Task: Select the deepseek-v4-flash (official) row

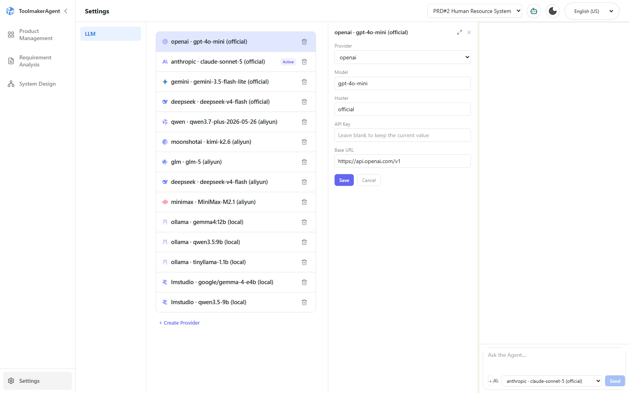Action: point(236,102)
